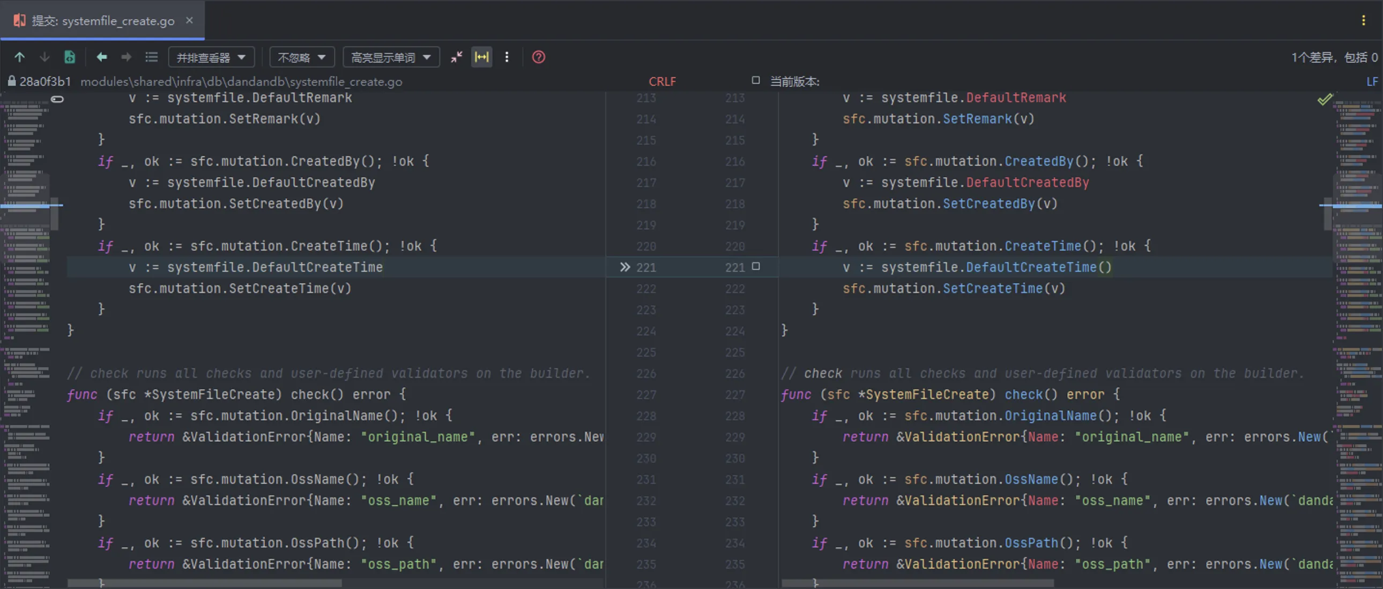Expand the 不忽略 whitespace dropdown

tap(302, 57)
